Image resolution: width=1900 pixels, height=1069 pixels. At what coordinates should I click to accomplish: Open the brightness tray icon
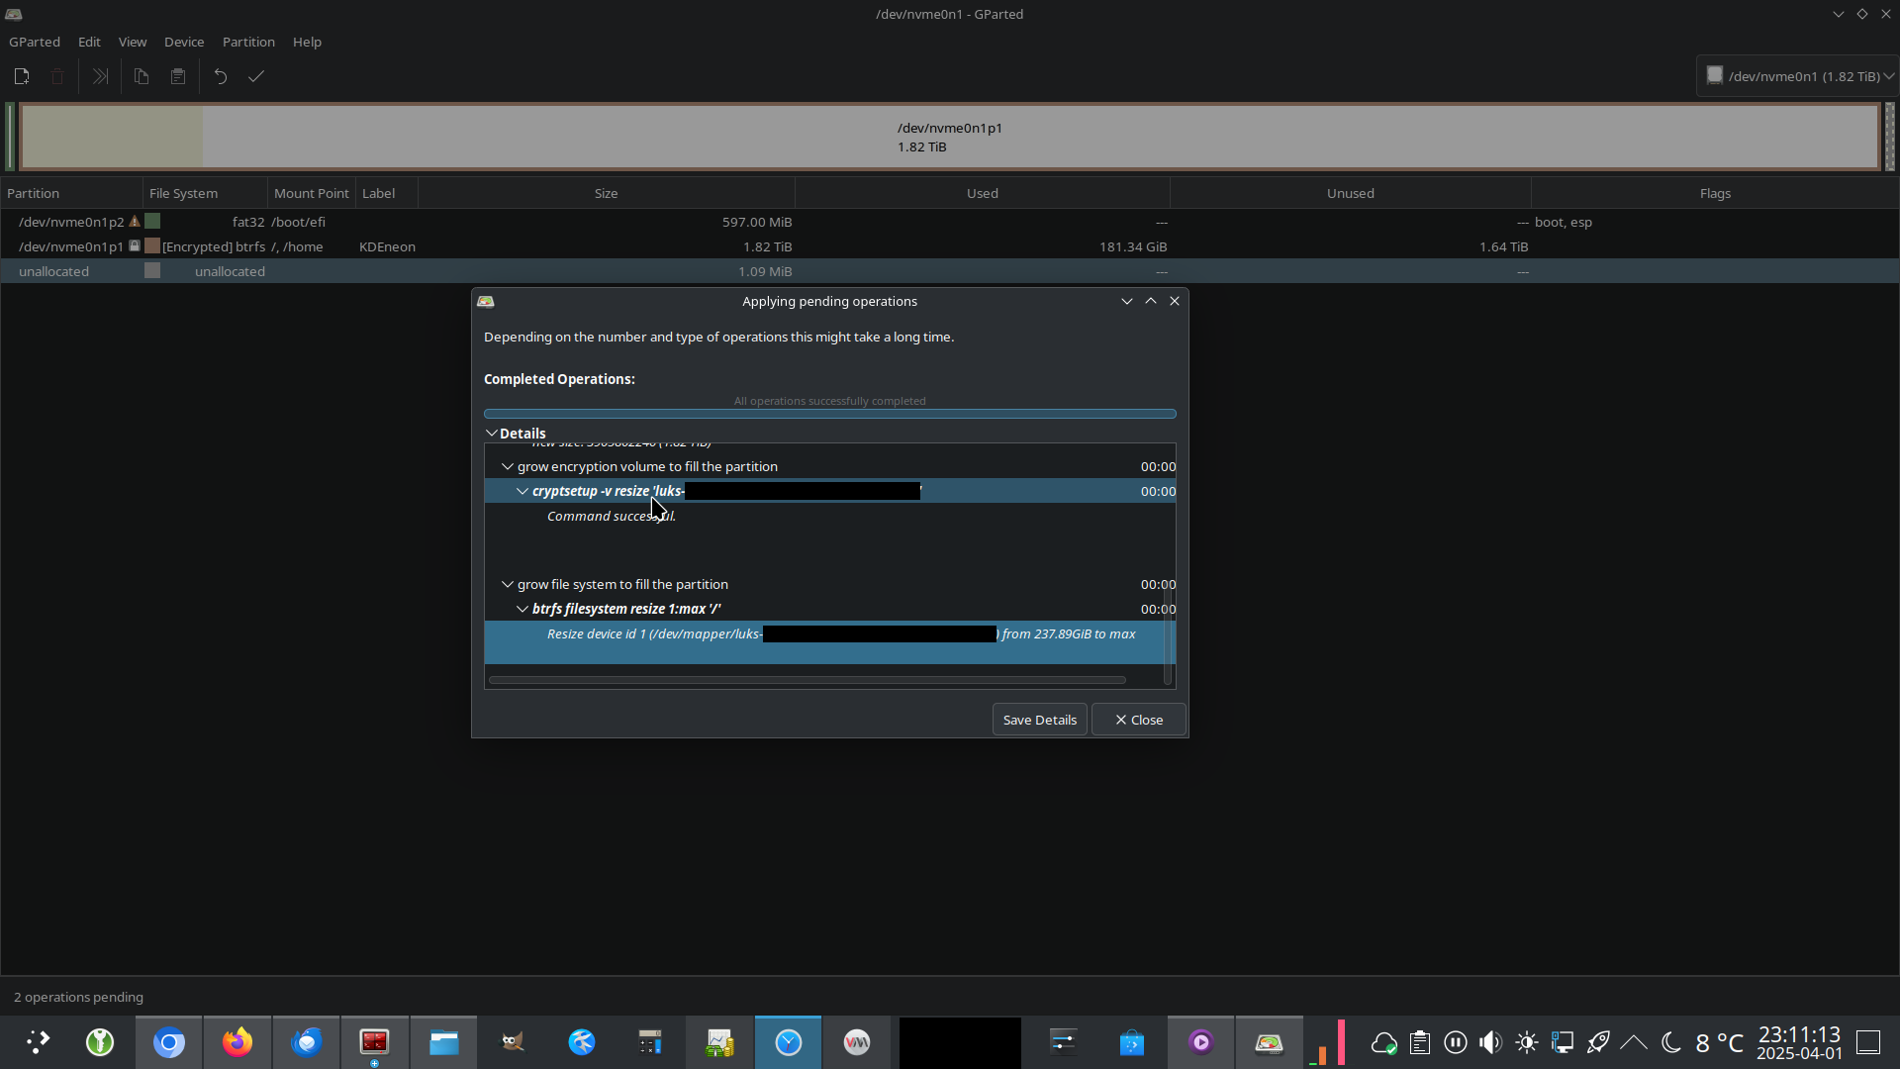[1527, 1042]
